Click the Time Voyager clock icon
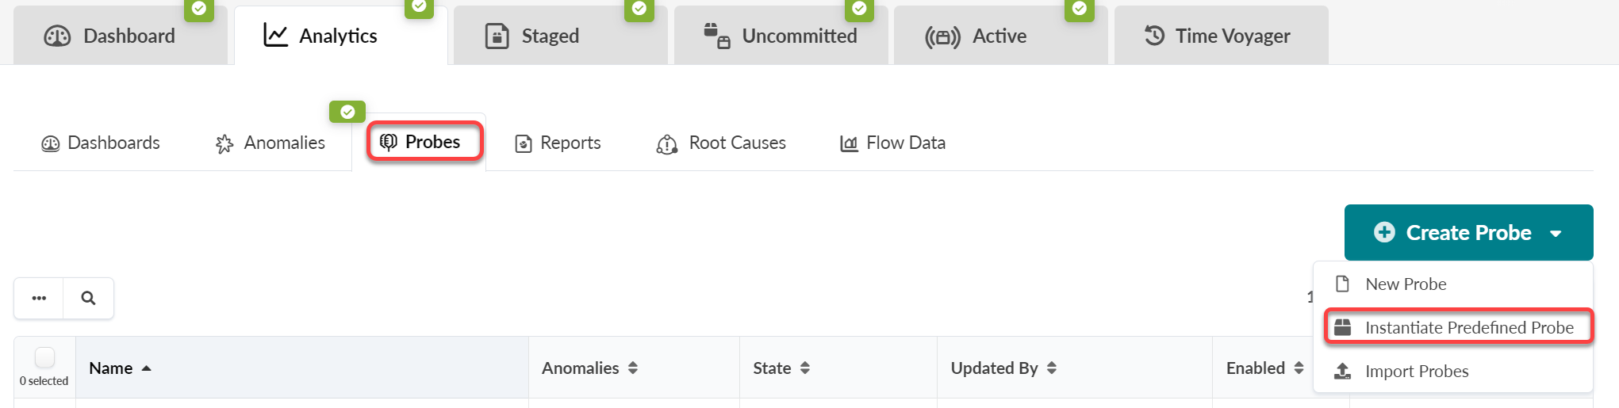Screen dimensions: 1619x408 pos(1154,36)
